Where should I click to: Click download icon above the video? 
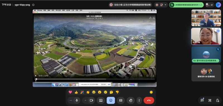[154, 18]
